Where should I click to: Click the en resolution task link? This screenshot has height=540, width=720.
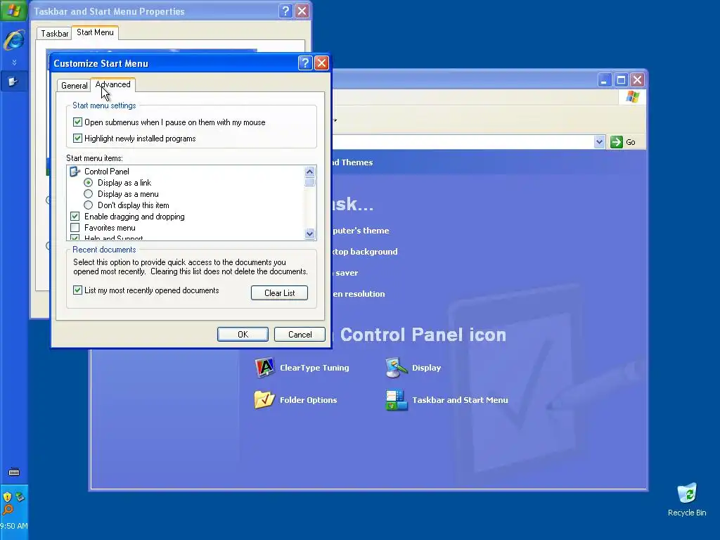[359, 294]
